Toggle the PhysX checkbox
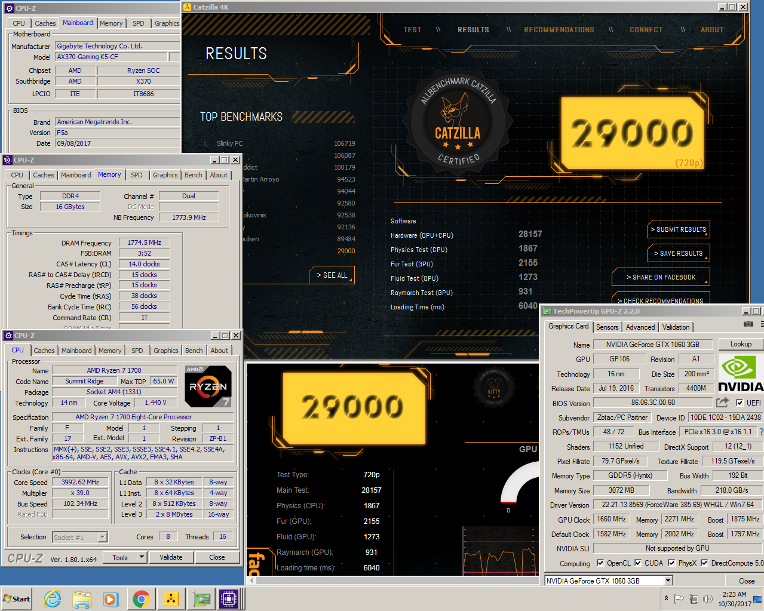The width and height of the screenshot is (764, 611). pos(671,563)
